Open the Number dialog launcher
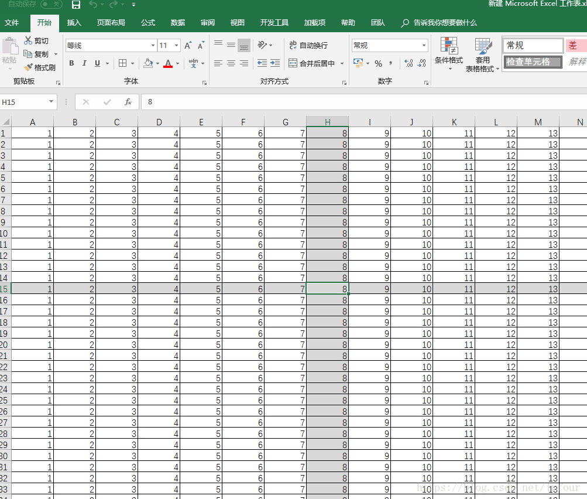Viewport: 587px width, 499px height. point(426,83)
